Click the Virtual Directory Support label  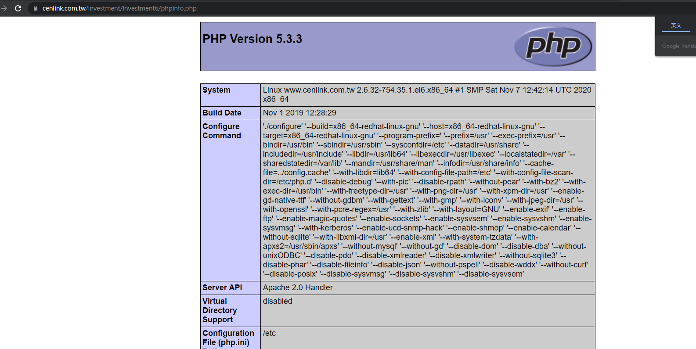[220, 310]
